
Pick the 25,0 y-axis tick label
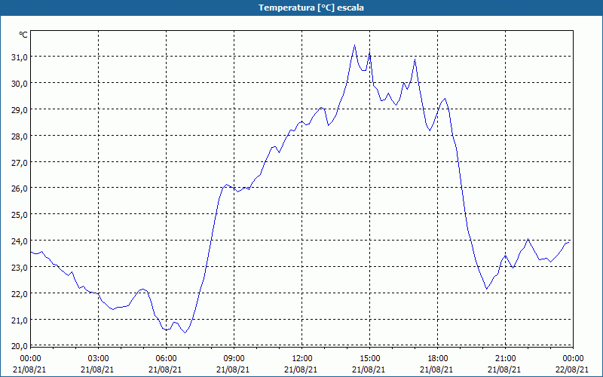pos(20,215)
